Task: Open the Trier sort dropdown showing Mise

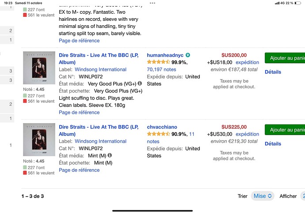Action: click(263, 196)
